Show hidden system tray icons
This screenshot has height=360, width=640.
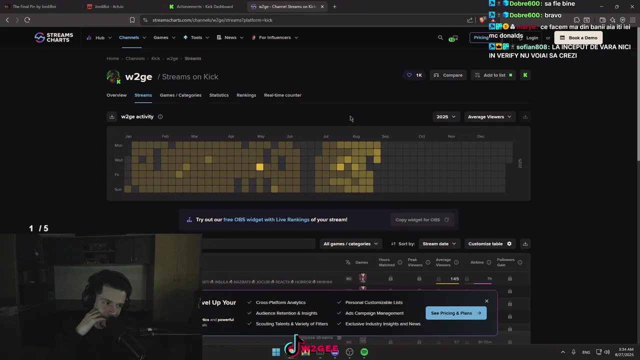tap(562, 352)
